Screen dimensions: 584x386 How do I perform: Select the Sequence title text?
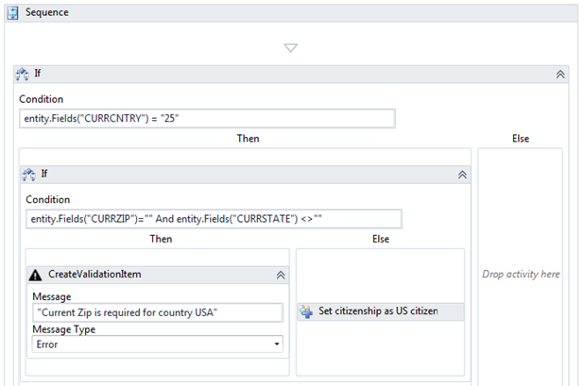click(46, 12)
